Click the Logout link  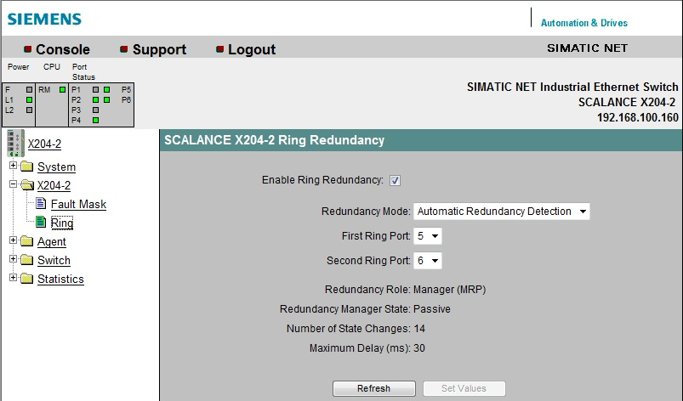252,49
